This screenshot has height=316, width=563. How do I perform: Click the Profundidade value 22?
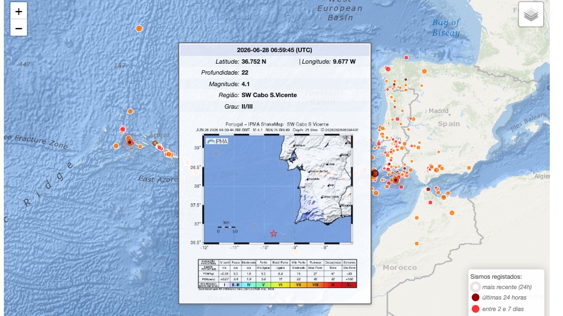pos(245,73)
